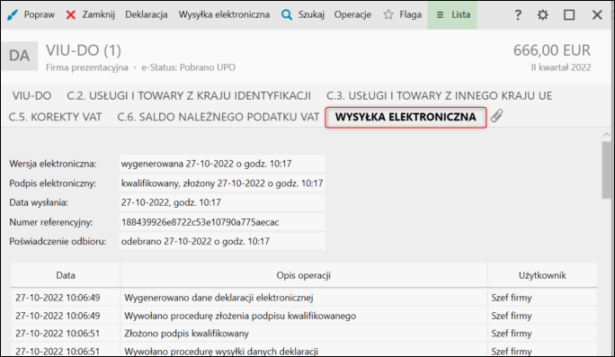Open C.3. Usługi i towary z innego kraju UE tab
615x357 pixels.
tap(440, 95)
